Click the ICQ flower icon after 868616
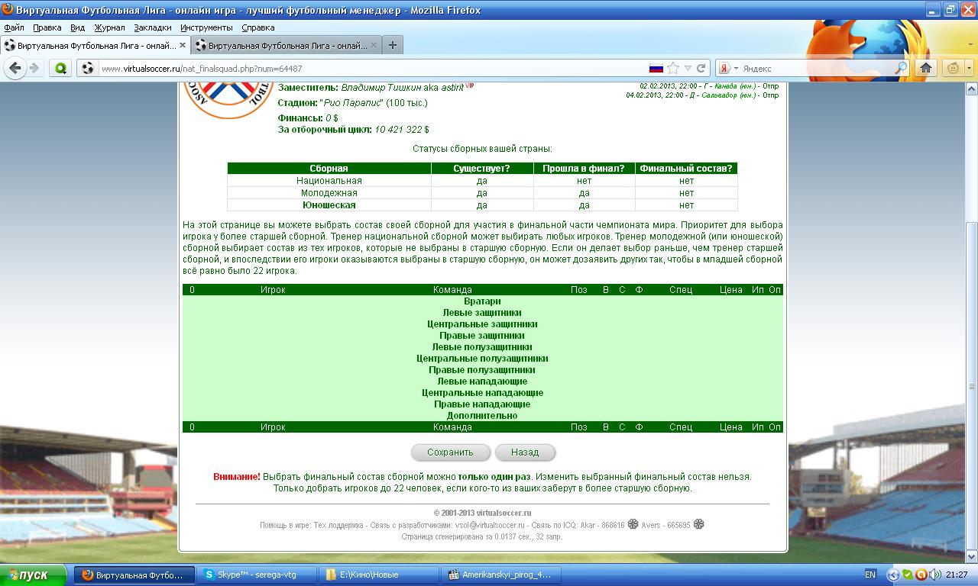The height and width of the screenshot is (586, 978). (633, 525)
